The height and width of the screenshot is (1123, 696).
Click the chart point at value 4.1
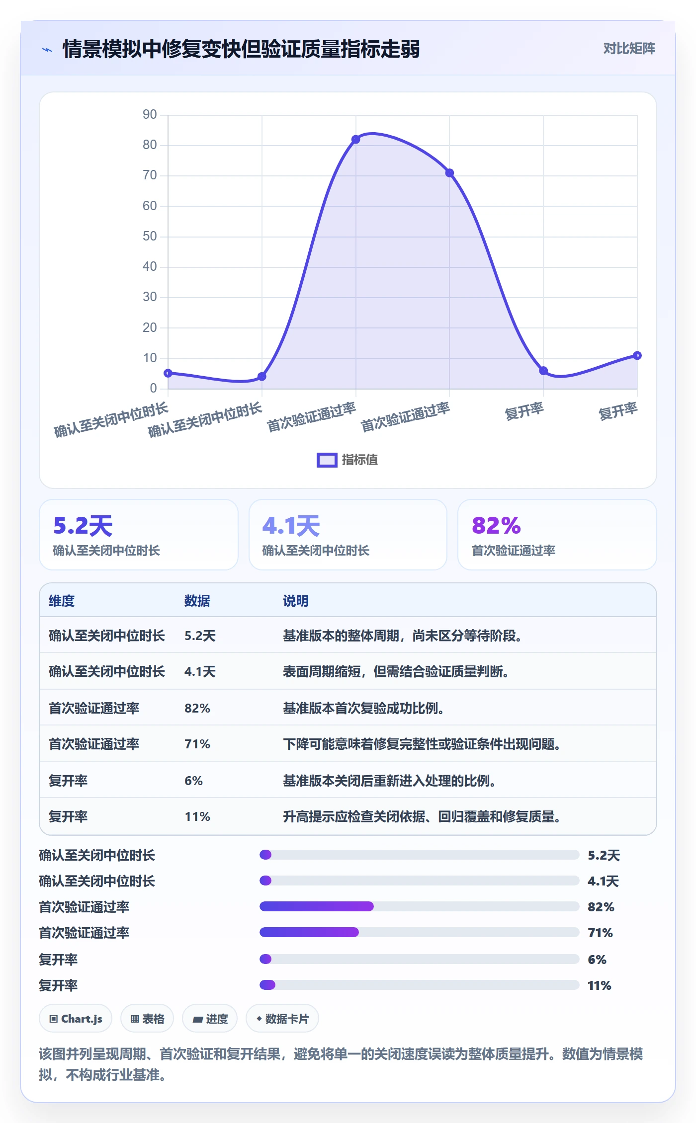(262, 377)
